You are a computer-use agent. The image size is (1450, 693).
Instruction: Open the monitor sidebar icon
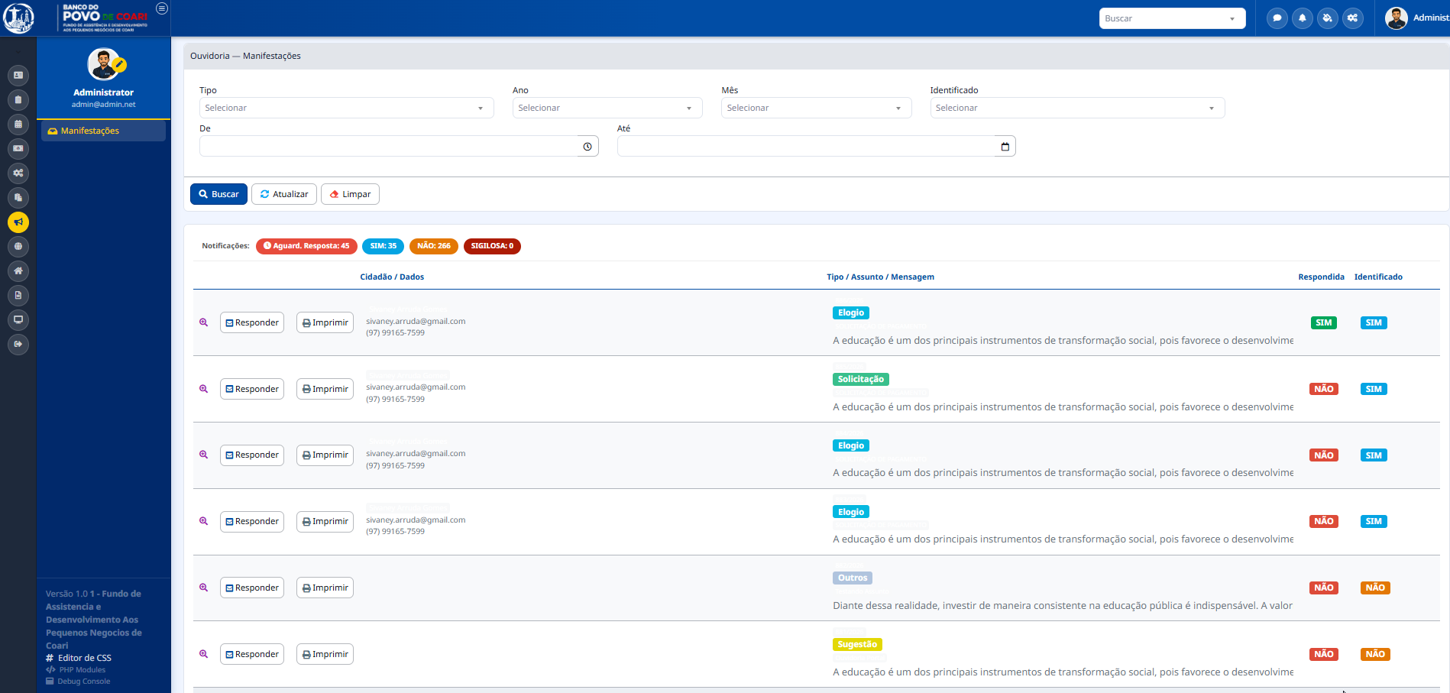click(18, 319)
